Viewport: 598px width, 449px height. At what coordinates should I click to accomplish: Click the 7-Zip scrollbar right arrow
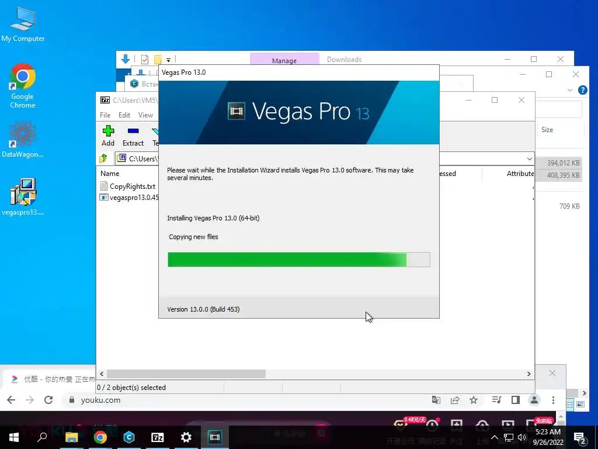[529, 374]
